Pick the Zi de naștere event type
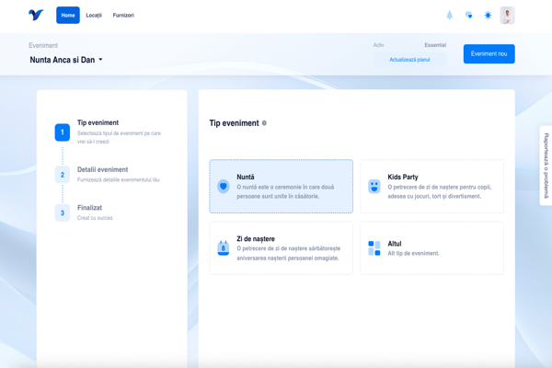 pos(281,247)
